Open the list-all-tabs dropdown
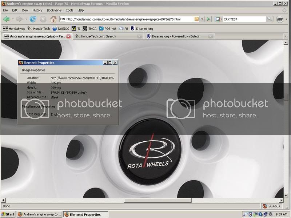This screenshot has width=291, height=218. click(x=286, y=36)
